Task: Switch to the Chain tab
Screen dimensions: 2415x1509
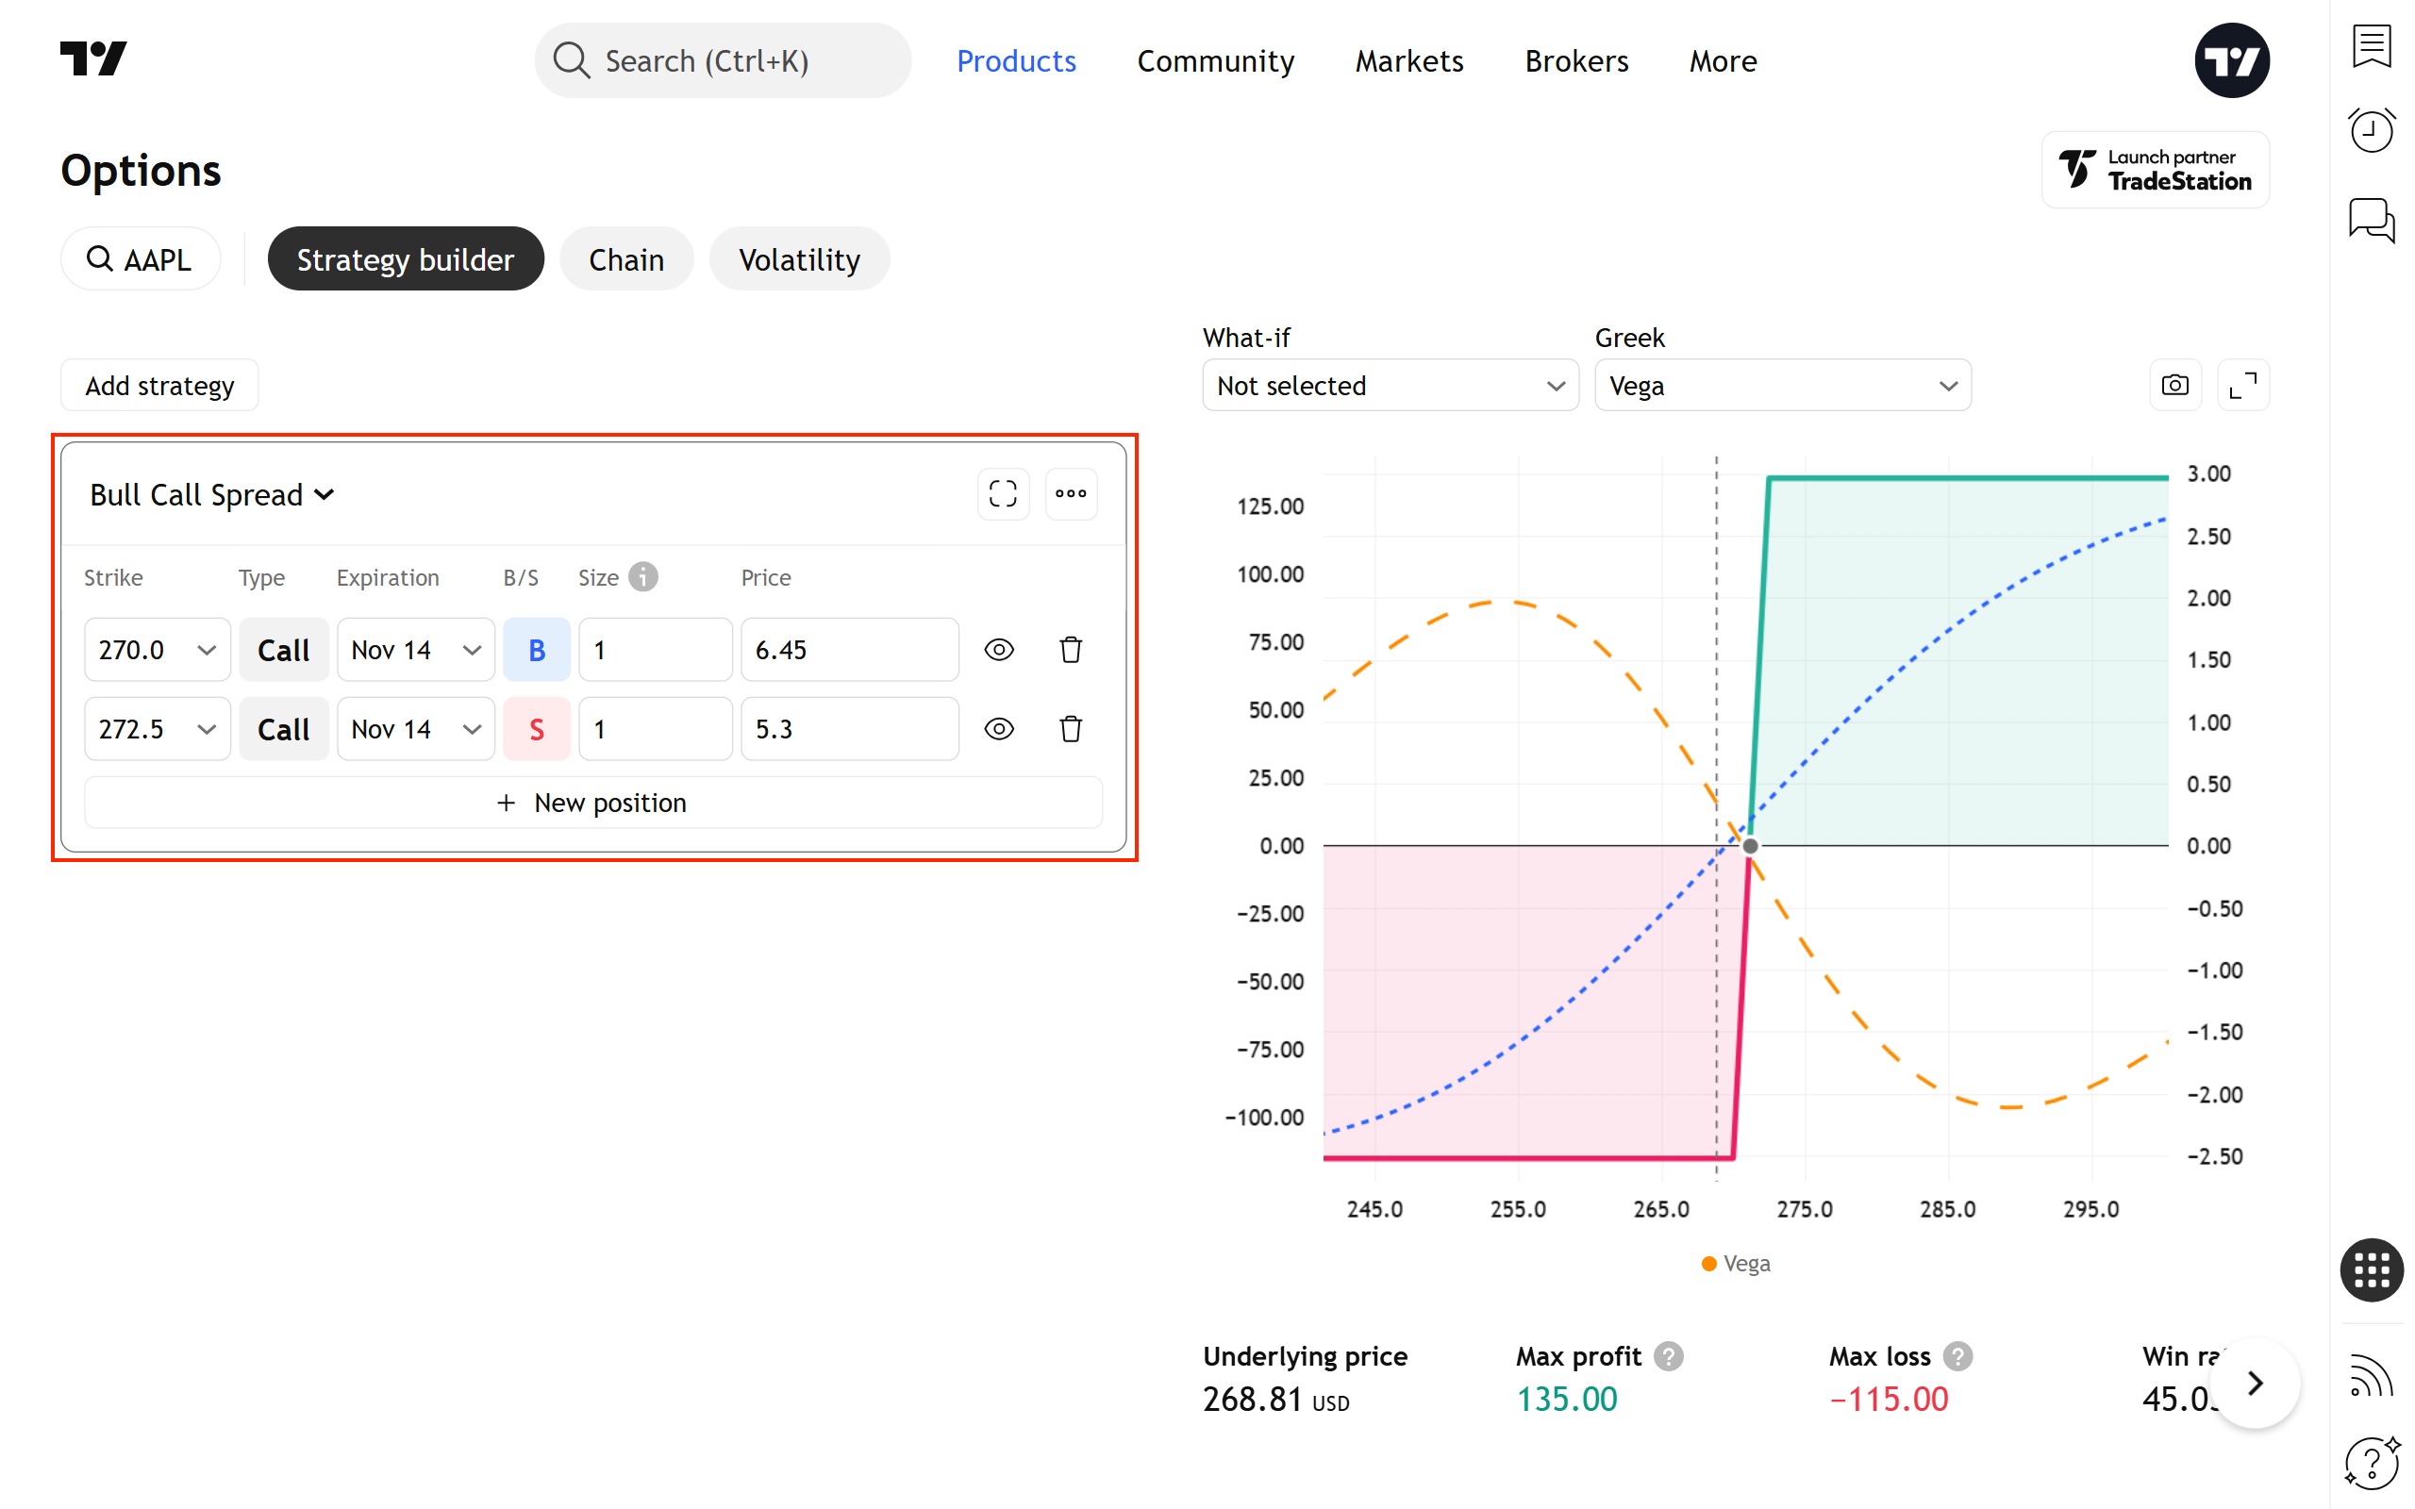Action: pyautogui.click(x=625, y=259)
